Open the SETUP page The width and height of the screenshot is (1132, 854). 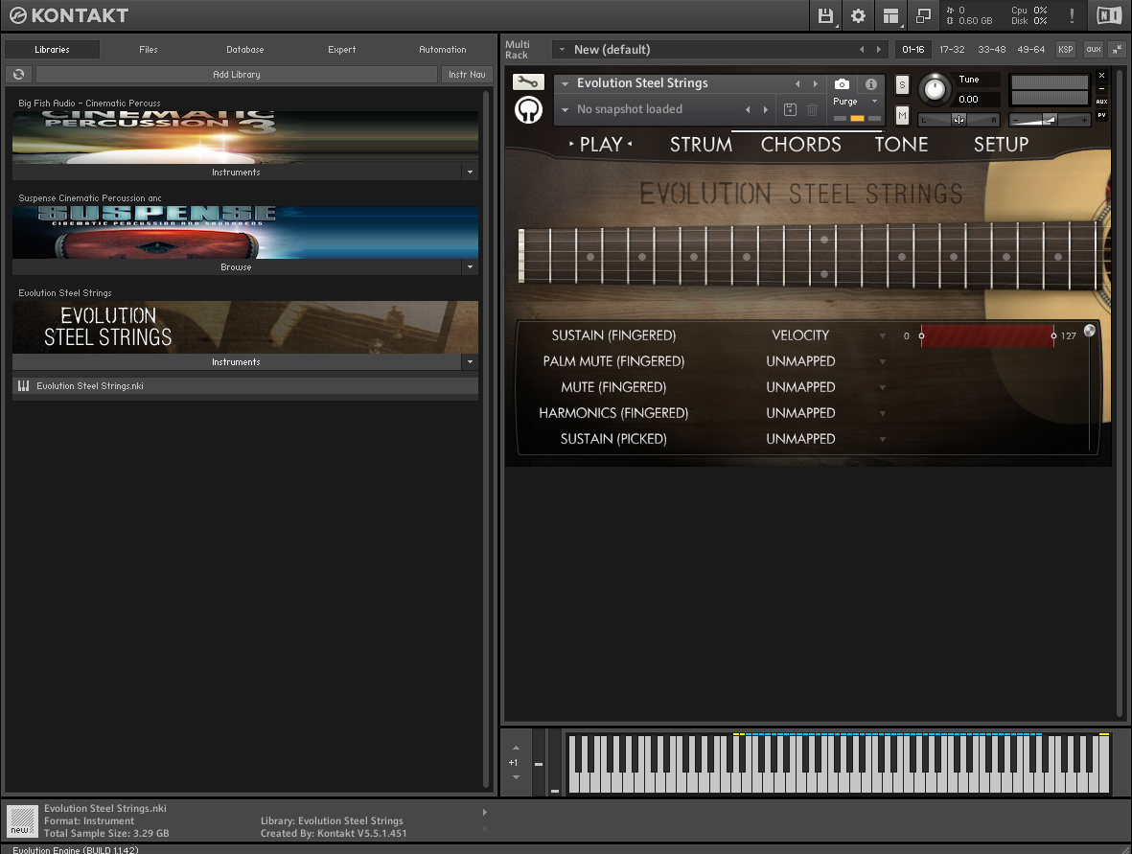click(x=1001, y=145)
